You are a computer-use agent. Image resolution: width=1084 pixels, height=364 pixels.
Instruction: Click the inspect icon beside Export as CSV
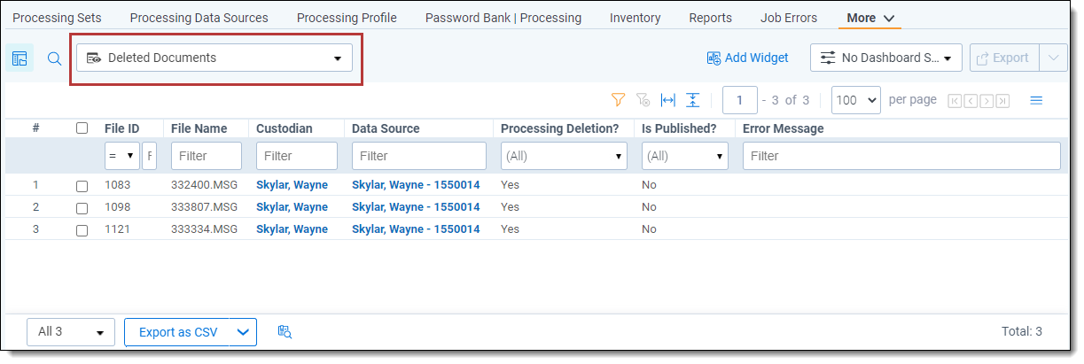pos(285,332)
